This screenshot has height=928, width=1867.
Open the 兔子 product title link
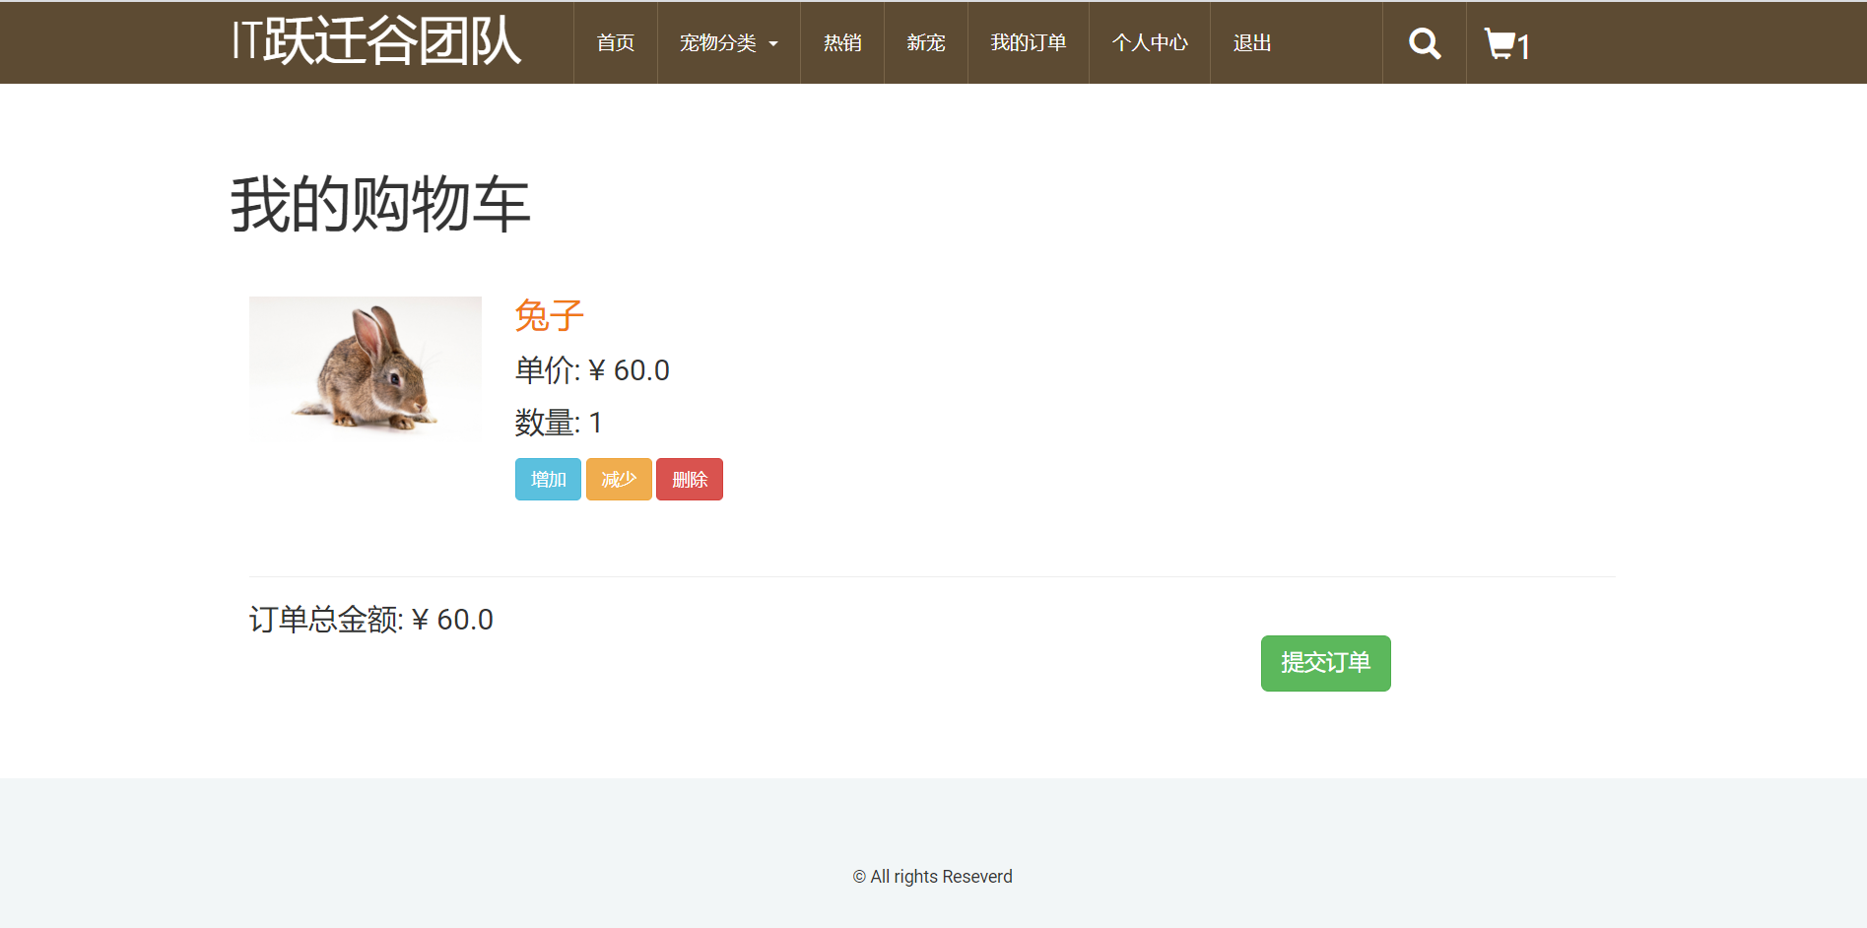[x=550, y=316]
